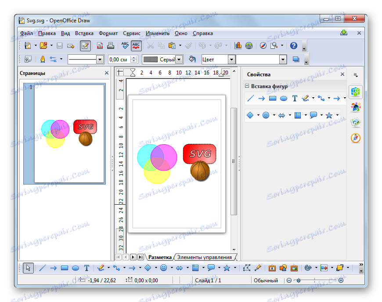The image size is (382, 302).
Task: Click the Print icon
Action: 111,46
